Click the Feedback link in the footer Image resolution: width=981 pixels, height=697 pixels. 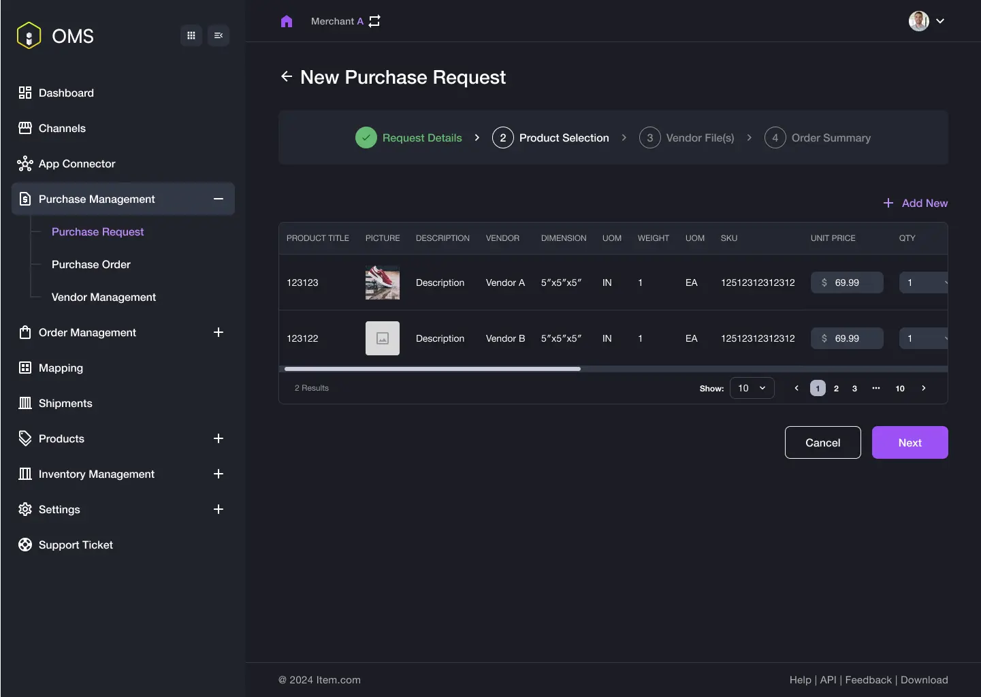pyautogui.click(x=868, y=679)
